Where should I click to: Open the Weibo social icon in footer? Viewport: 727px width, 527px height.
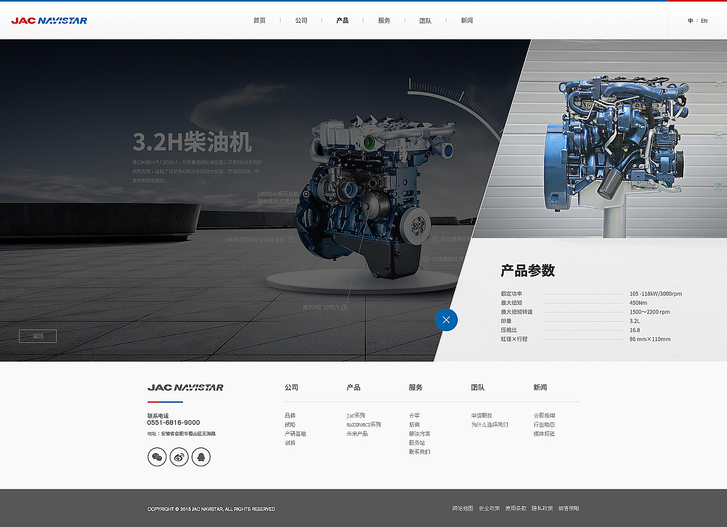(x=179, y=457)
